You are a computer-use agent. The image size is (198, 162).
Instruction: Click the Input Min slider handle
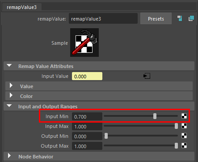click(x=155, y=116)
